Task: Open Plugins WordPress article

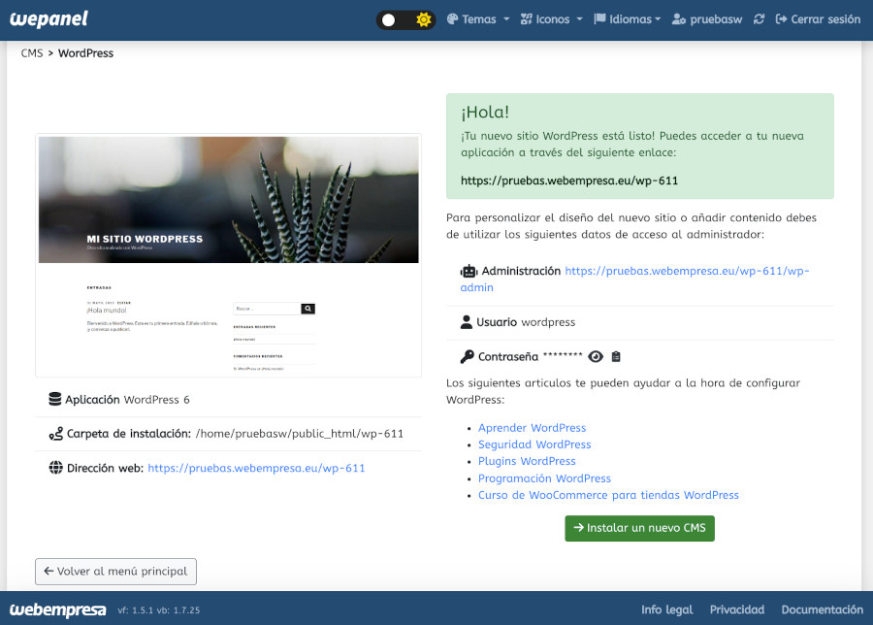Action: (527, 461)
